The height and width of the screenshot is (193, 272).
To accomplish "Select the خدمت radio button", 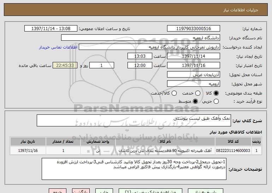I will (198, 93).
